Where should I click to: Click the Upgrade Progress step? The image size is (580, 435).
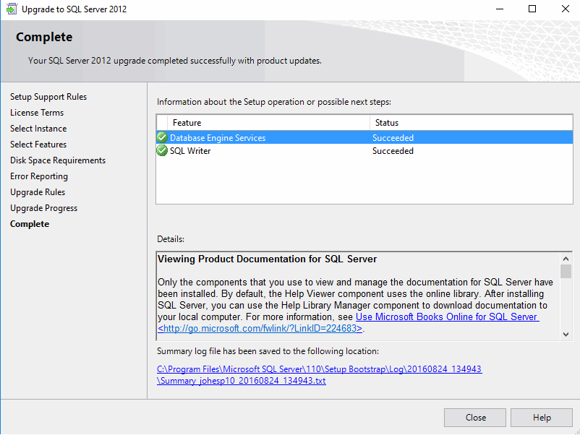[43, 208]
